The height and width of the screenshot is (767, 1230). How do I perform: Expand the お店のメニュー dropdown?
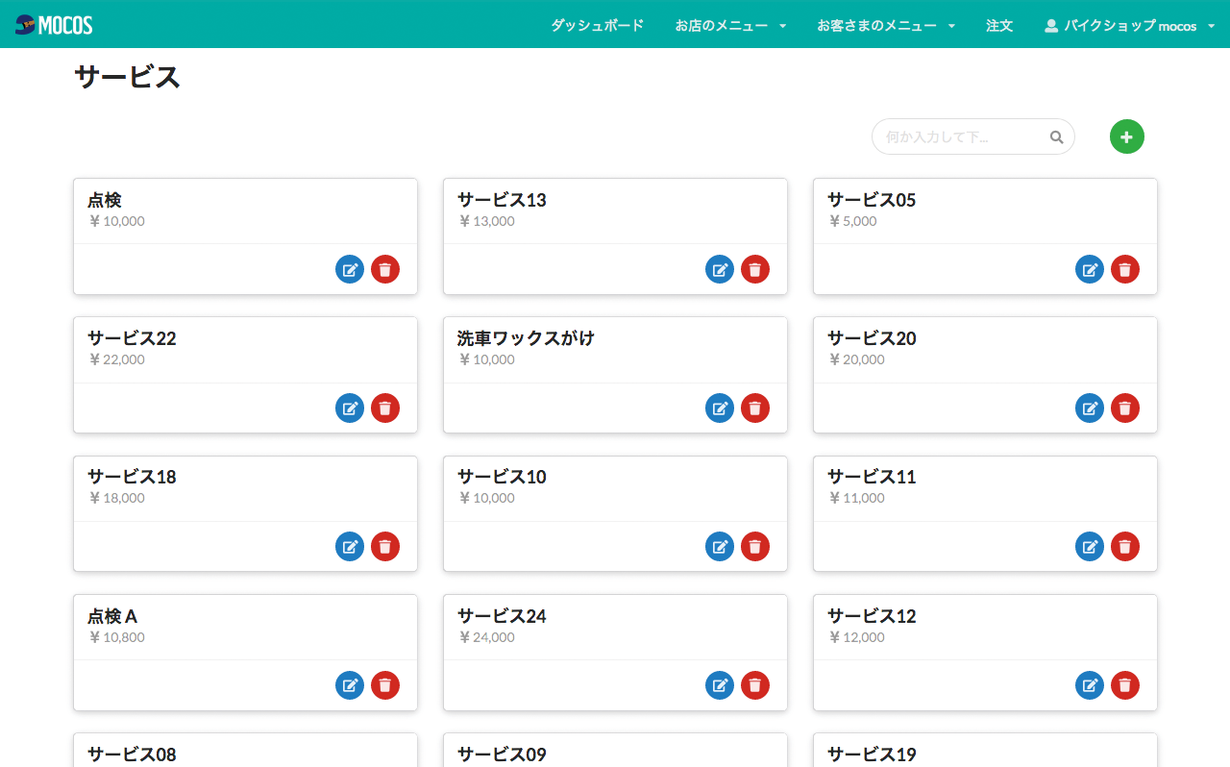(x=730, y=26)
